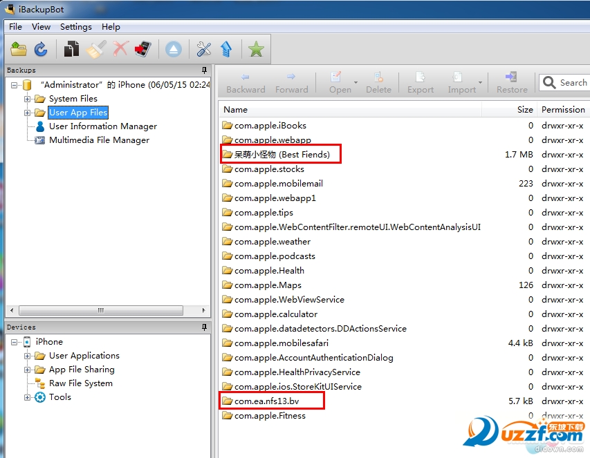Select the com.apple.calculator folder
The image size is (590, 458).
(276, 314)
